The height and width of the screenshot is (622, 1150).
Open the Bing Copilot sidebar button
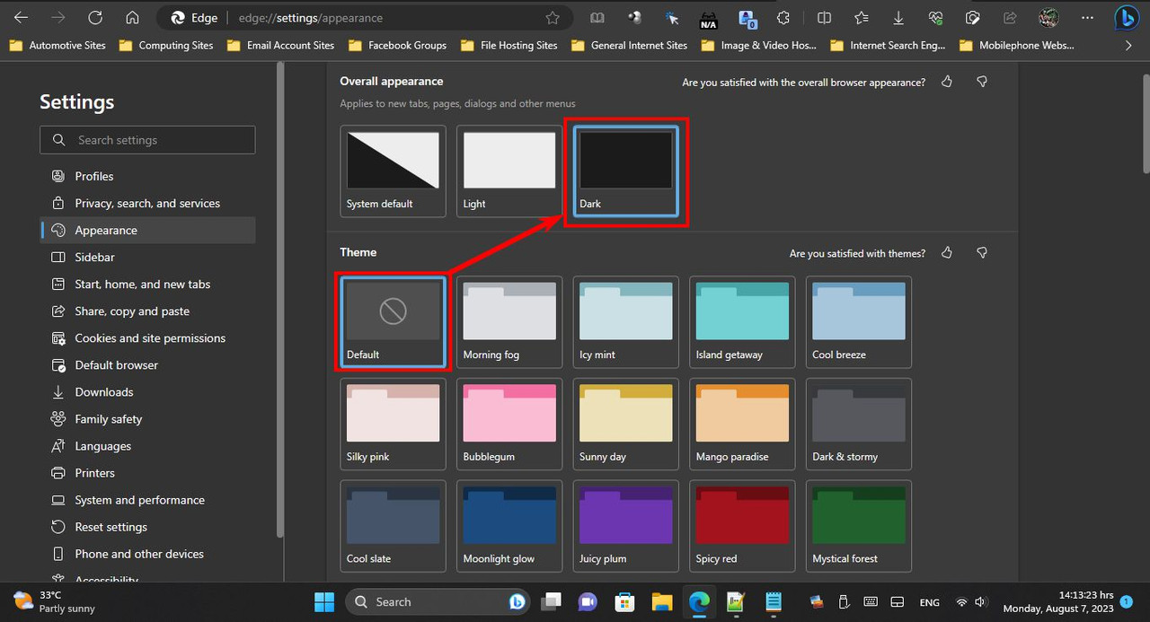1127,17
